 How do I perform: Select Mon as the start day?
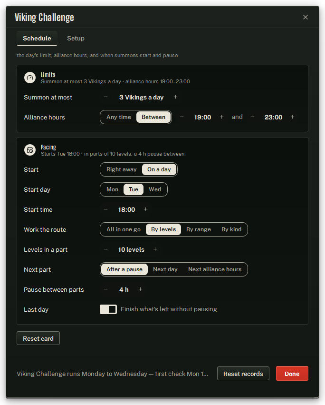tap(113, 189)
